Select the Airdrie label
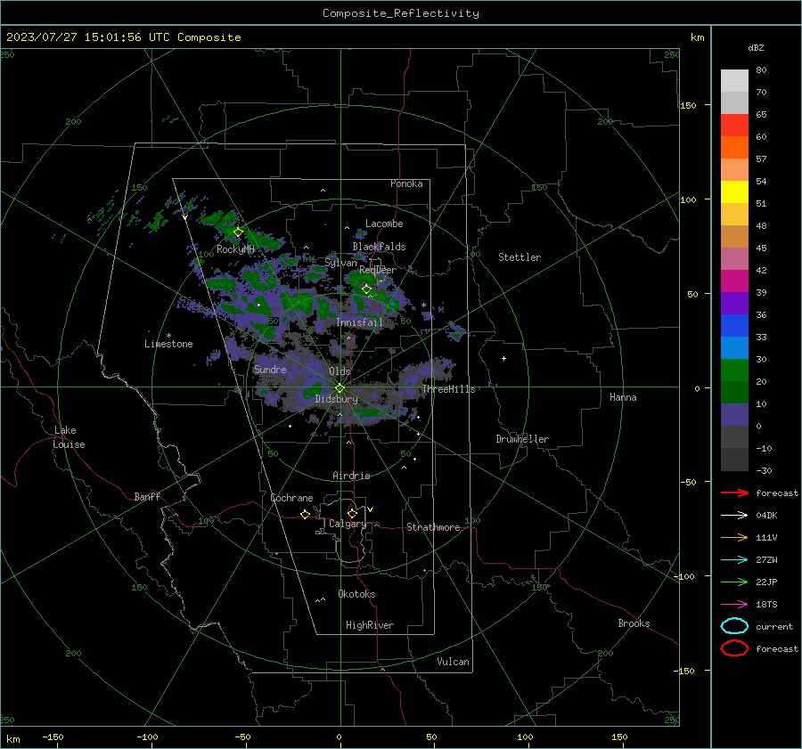This screenshot has height=749, width=802. pos(351,476)
